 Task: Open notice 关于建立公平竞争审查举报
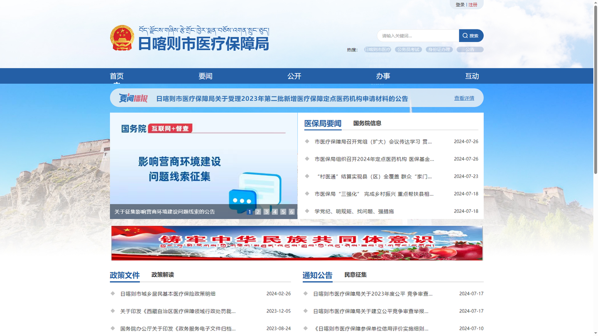click(371, 311)
